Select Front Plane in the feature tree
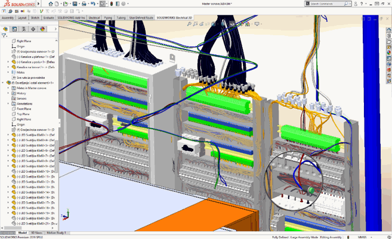 tap(24, 108)
